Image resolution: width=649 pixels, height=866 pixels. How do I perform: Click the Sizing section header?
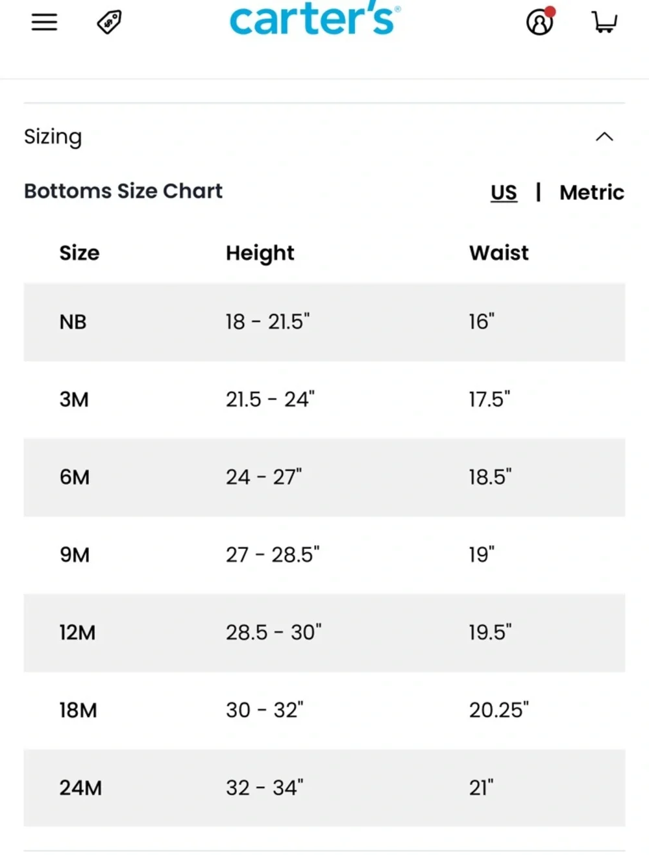[324, 136]
